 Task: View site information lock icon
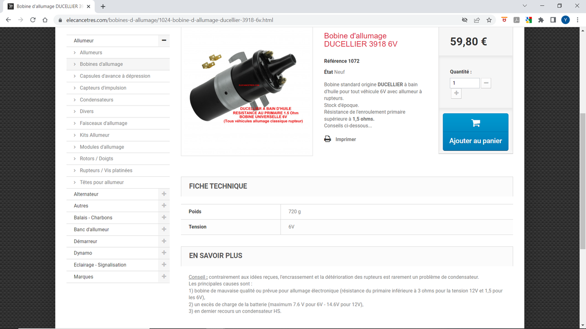point(60,20)
